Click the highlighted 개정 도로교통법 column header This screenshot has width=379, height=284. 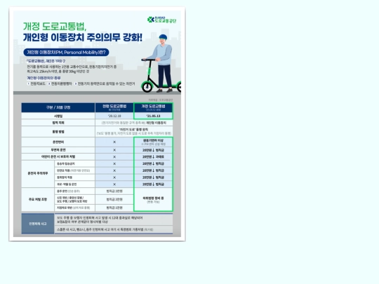pos(153,107)
